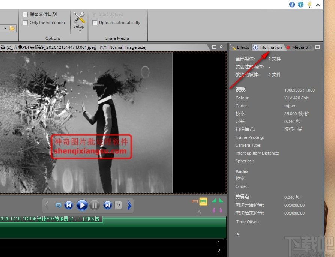Open the blue question-mark help icon
This screenshot has width=335, height=257.
[x=292, y=4]
